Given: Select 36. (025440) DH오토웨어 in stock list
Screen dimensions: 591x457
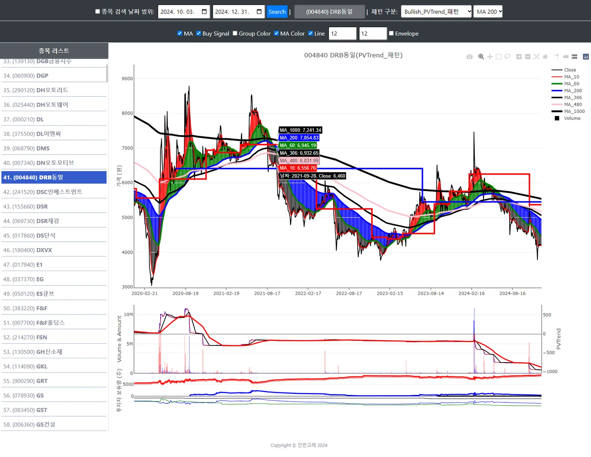Looking at the screenshot, I should (x=54, y=105).
